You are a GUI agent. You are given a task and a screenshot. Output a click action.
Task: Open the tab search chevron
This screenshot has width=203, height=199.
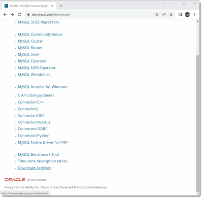(x=163, y=4)
